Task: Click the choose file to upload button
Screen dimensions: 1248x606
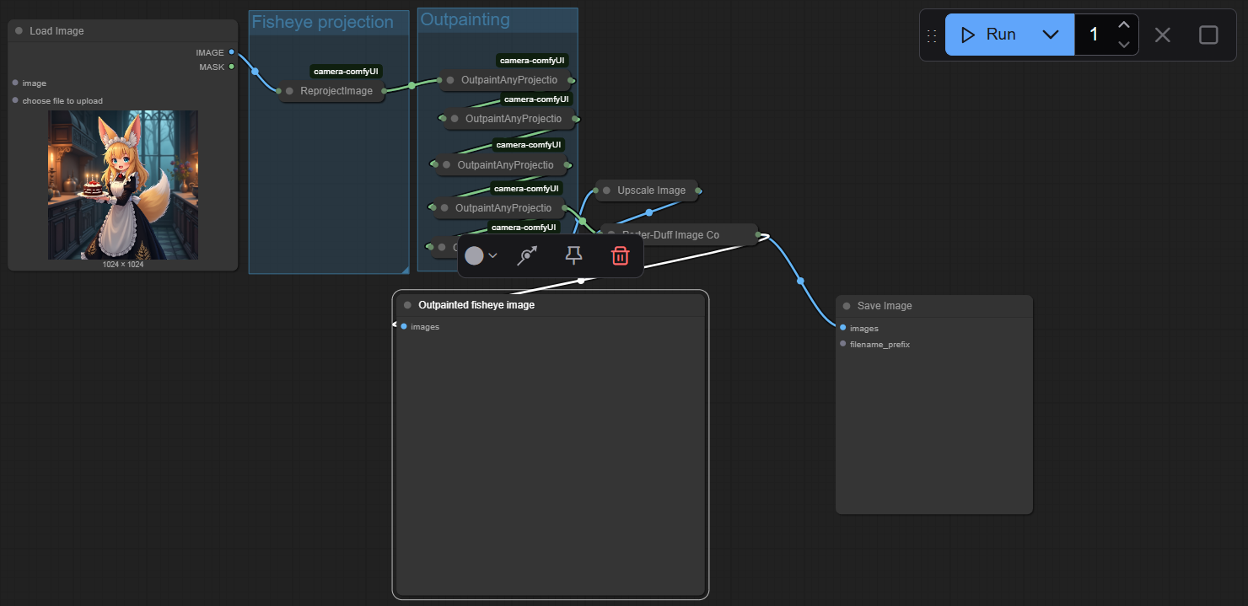Action: 62,101
